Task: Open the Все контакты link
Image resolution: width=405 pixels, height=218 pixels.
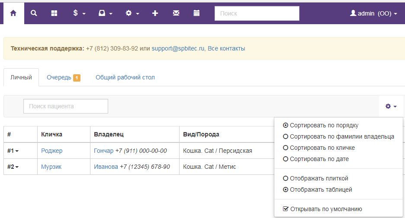Action: [227, 48]
